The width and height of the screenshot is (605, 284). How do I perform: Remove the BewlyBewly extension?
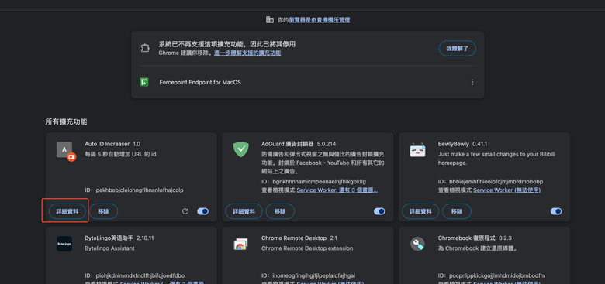(457, 211)
